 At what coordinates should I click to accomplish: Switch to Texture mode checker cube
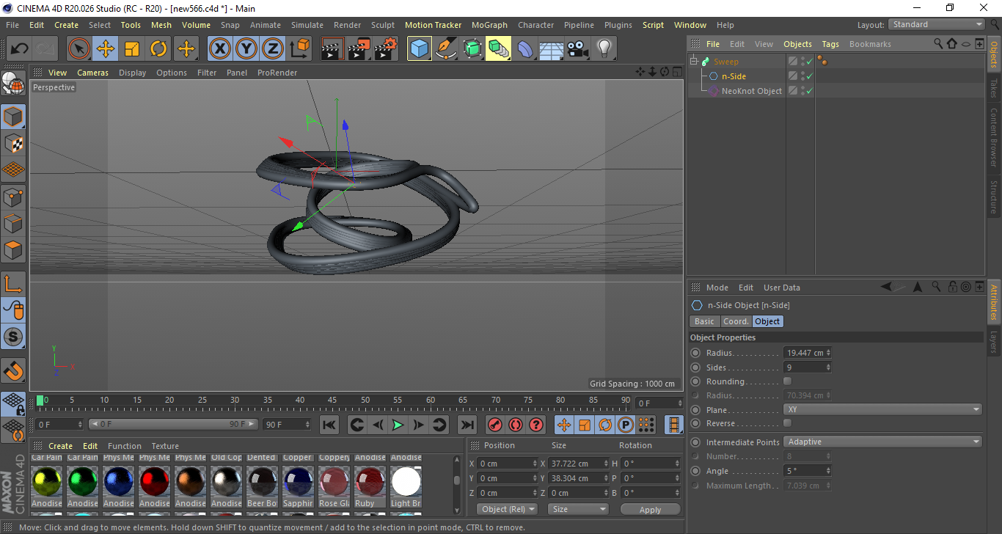[x=14, y=143]
